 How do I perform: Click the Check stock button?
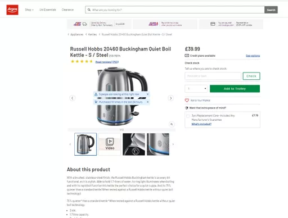pos(251,76)
